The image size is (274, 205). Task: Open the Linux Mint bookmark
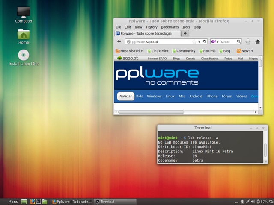point(158,51)
